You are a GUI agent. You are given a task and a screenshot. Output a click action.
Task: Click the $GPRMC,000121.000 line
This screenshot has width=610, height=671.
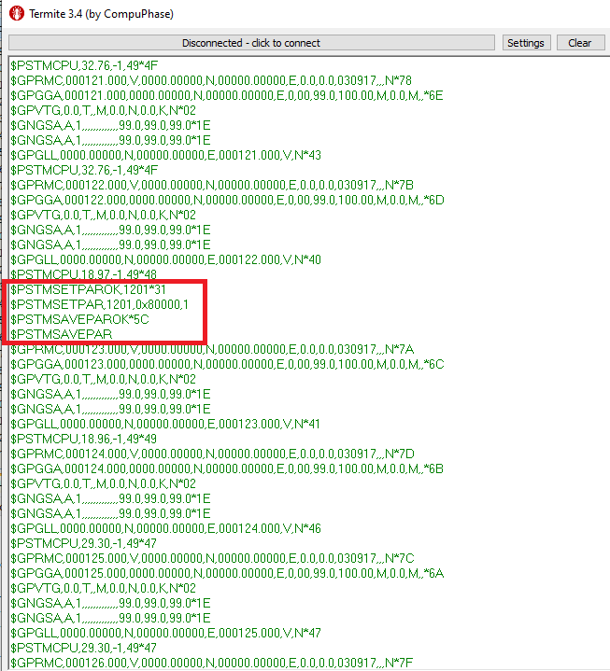pos(211,80)
